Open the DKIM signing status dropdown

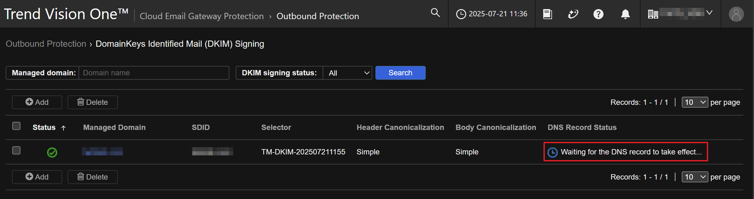pos(347,73)
